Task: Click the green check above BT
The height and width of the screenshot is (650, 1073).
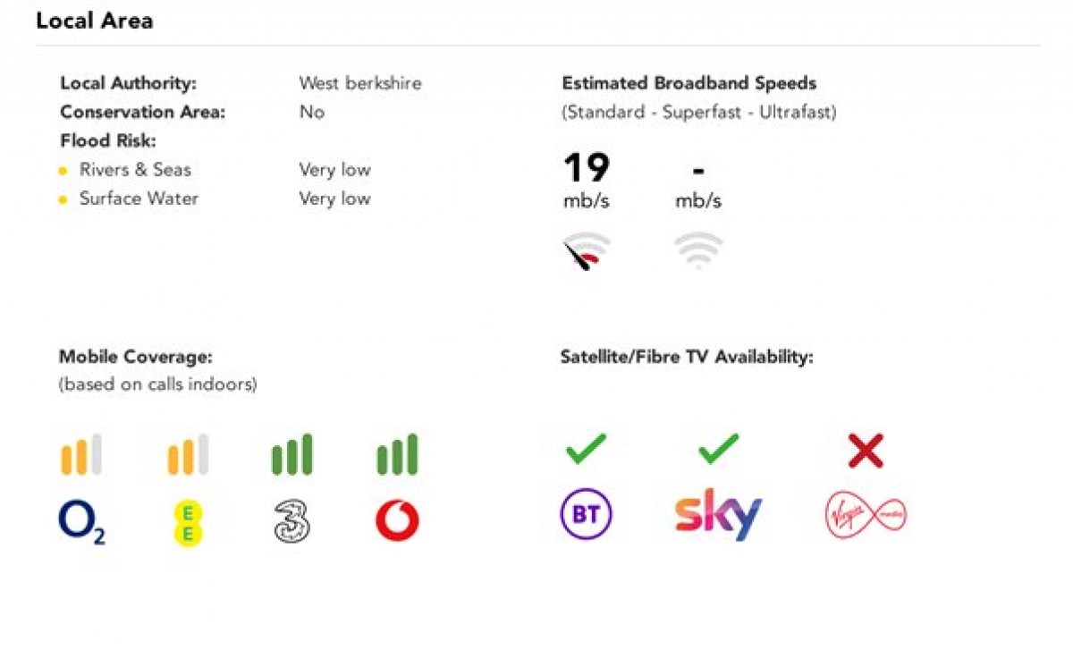Action: pos(586,449)
